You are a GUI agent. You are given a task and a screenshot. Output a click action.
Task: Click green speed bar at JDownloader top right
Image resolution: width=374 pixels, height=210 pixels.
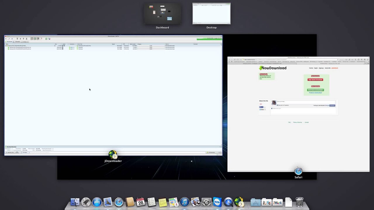209,39
